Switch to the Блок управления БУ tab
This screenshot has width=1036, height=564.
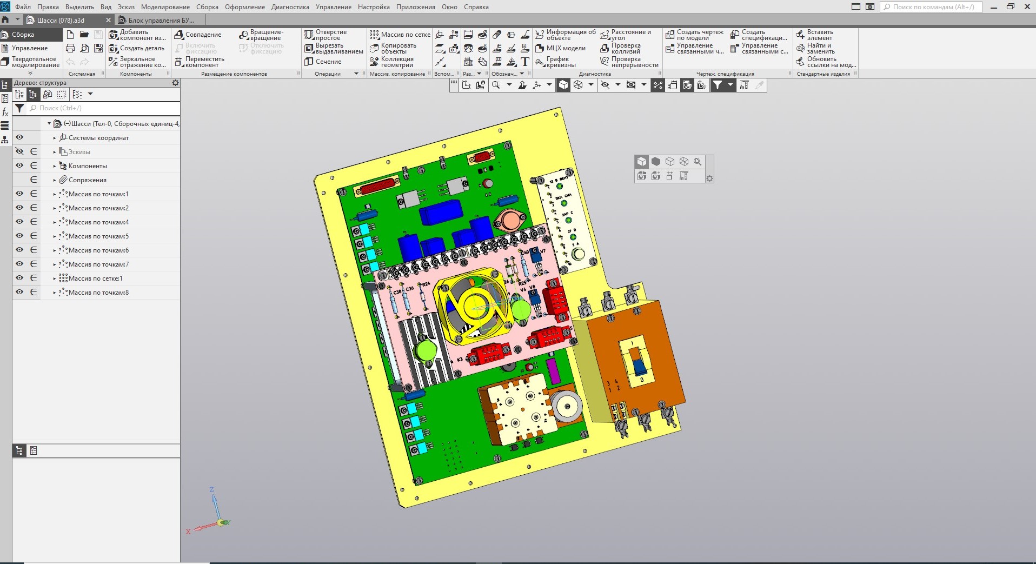[x=161, y=20]
